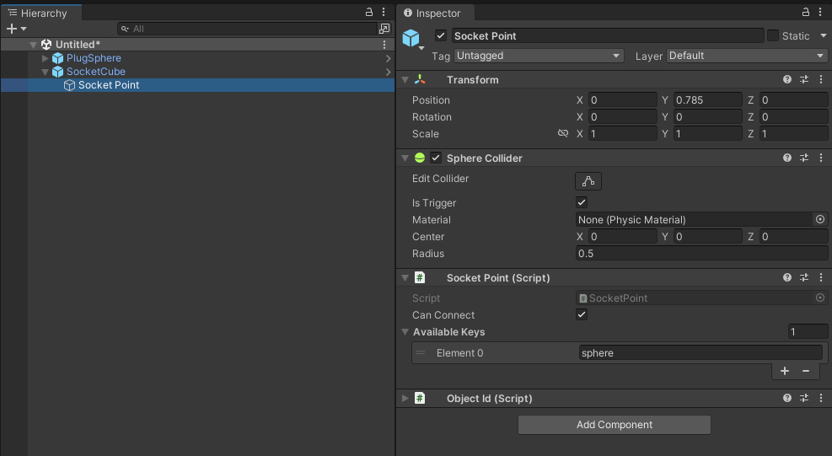Open the Socket Point script options menu
Screen dimensions: 832x456
point(821,277)
